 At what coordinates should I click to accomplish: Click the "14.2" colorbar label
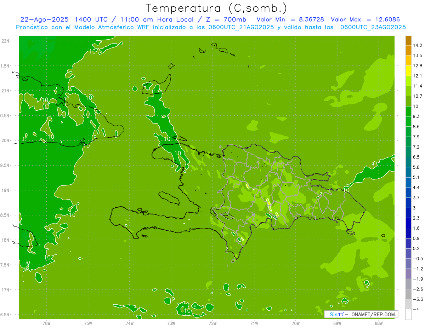[x=418, y=45]
